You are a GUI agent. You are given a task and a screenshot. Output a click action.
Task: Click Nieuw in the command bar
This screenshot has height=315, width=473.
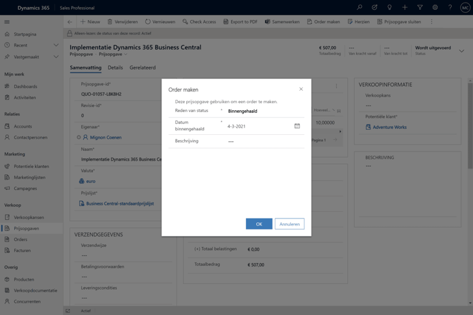pos(90,21)
